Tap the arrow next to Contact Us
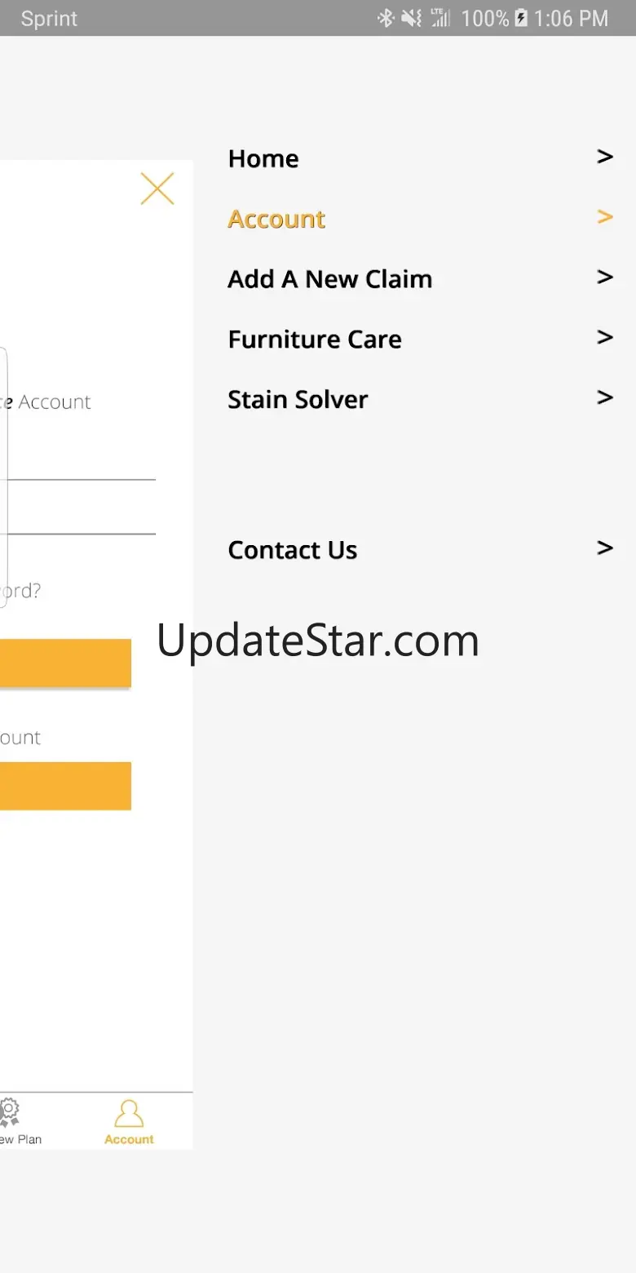Viewport: 636px width, 1273px height. [x=604, y=548]
